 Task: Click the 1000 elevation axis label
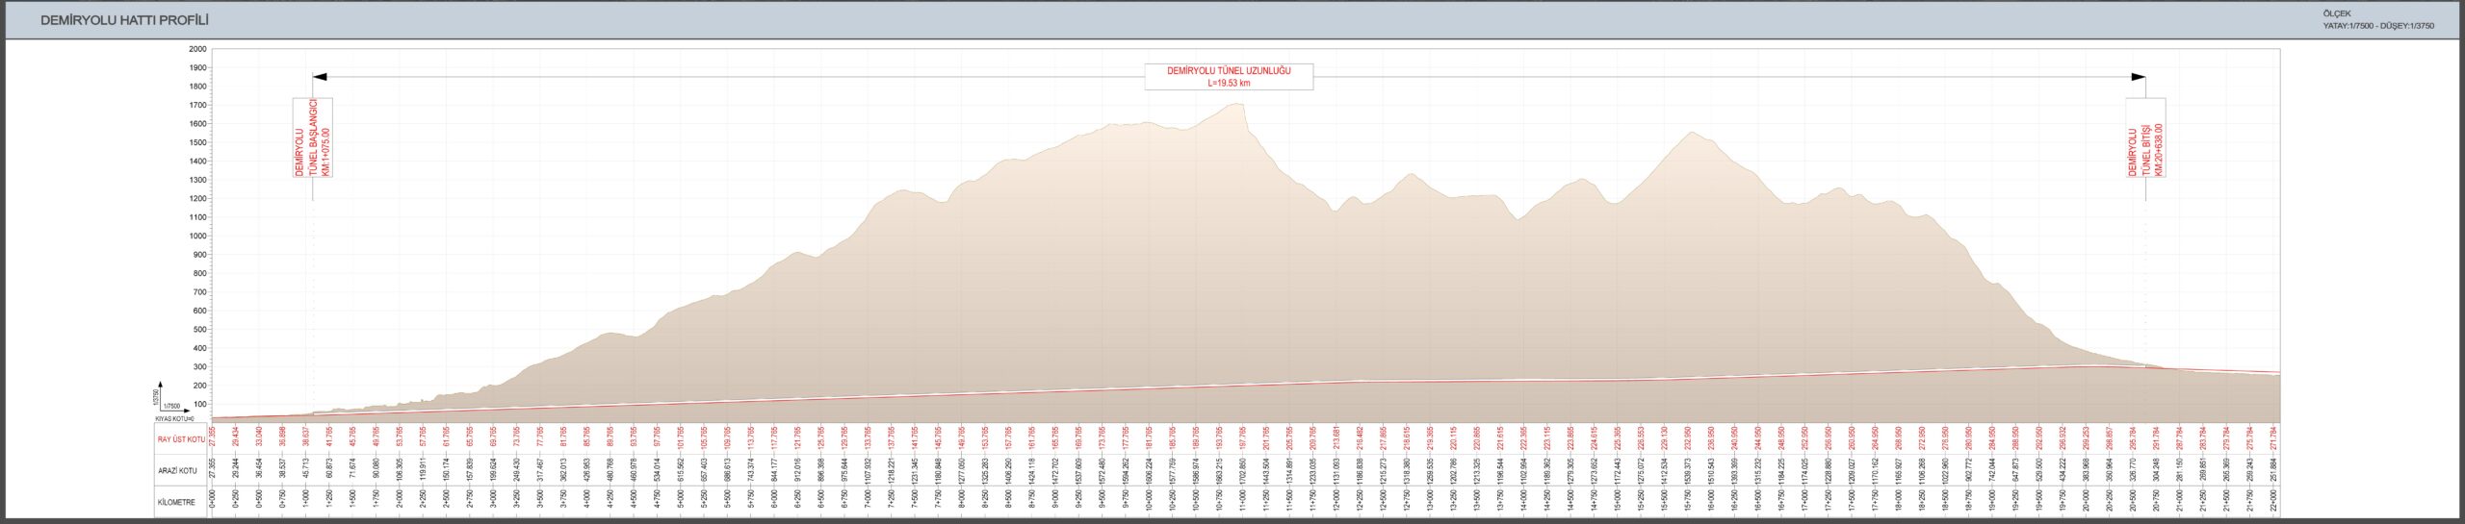197,237
